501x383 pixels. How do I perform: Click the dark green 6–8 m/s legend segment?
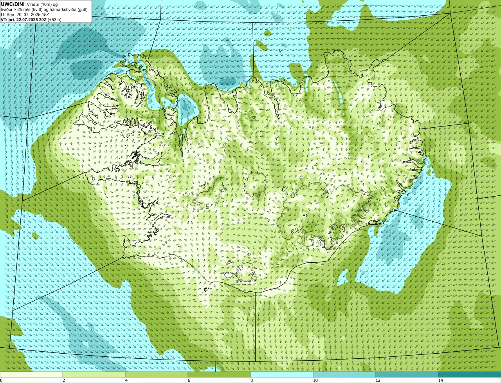[219, 374]
